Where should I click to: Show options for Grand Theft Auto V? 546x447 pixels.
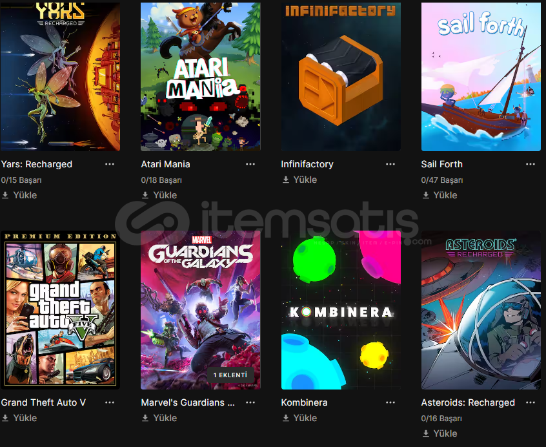point(110,402)
